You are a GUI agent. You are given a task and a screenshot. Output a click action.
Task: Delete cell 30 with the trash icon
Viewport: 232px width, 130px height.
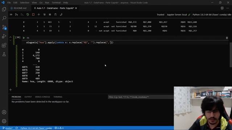[x=227, y=38]
